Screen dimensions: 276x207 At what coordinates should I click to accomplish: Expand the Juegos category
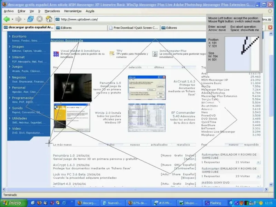click(17, 67)
